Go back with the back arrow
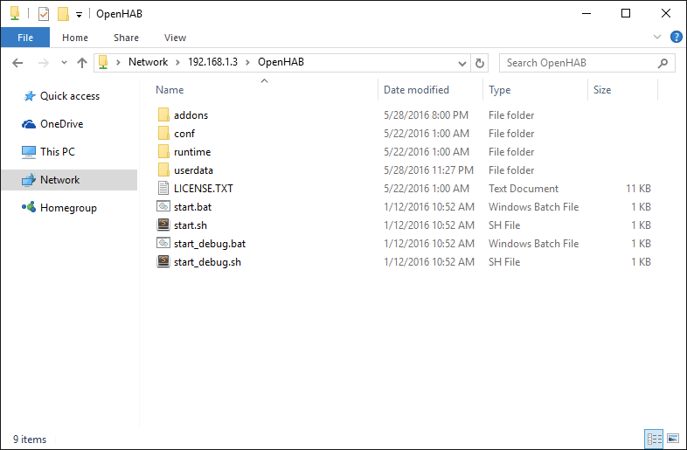Screen dimensions: 687x450 tap(17, 63)
